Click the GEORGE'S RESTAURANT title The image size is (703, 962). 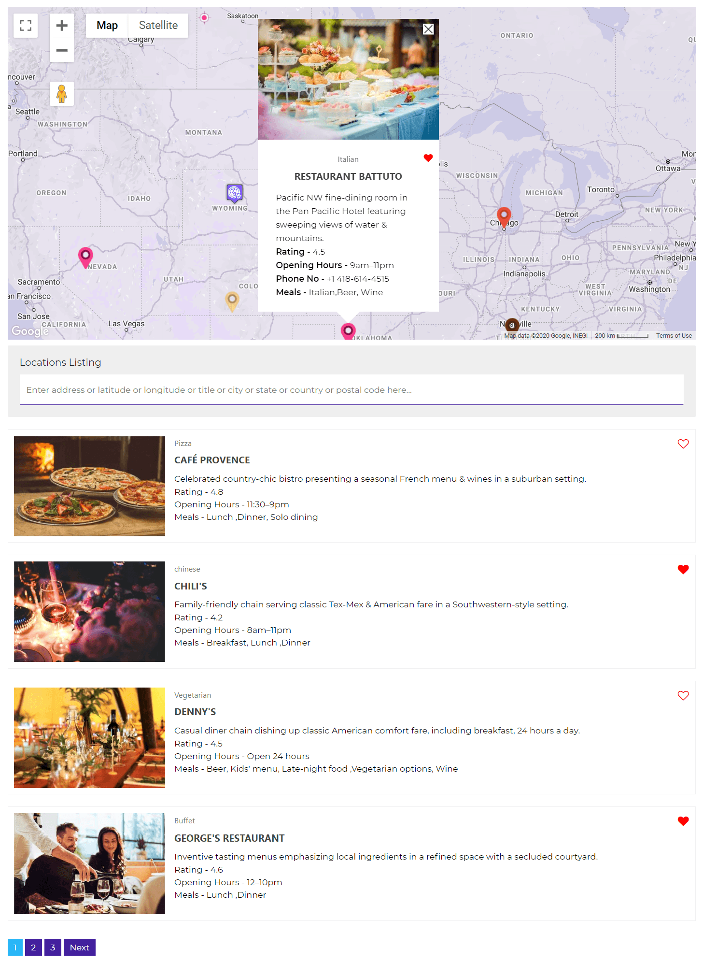229,838
